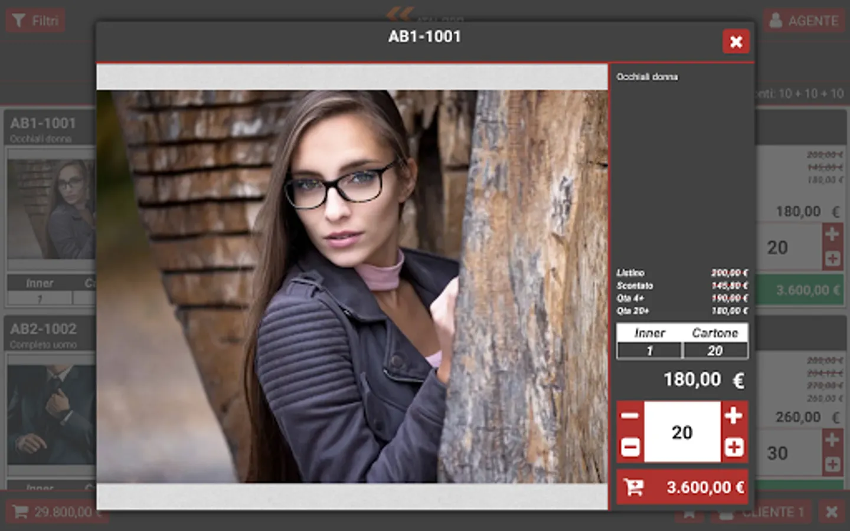Remove a full carton using boxed minus

pos(630,447)
